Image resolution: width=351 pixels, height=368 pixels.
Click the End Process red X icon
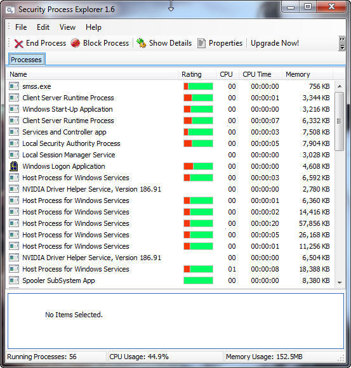tap(18, 44)
